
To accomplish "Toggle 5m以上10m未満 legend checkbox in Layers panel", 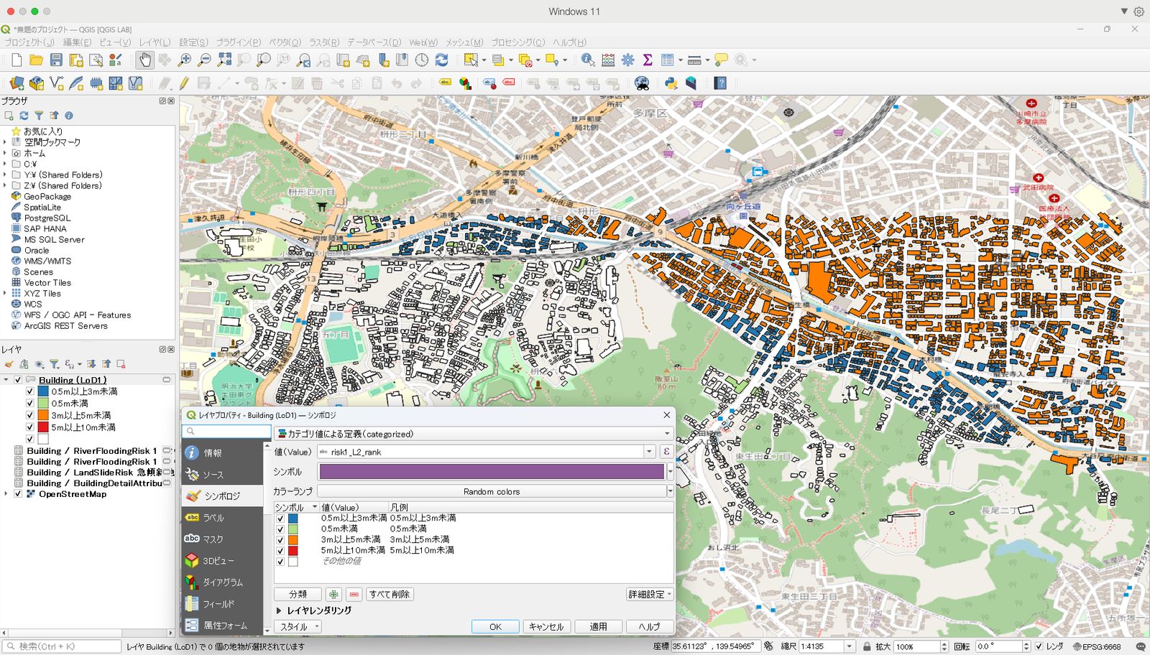I will [29, 427].
